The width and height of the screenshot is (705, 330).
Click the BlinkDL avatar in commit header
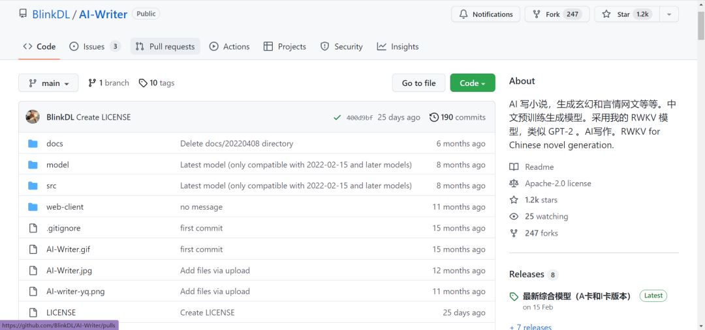pos(33,117)
